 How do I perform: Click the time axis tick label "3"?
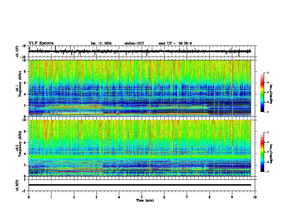(x=96, y=197)
